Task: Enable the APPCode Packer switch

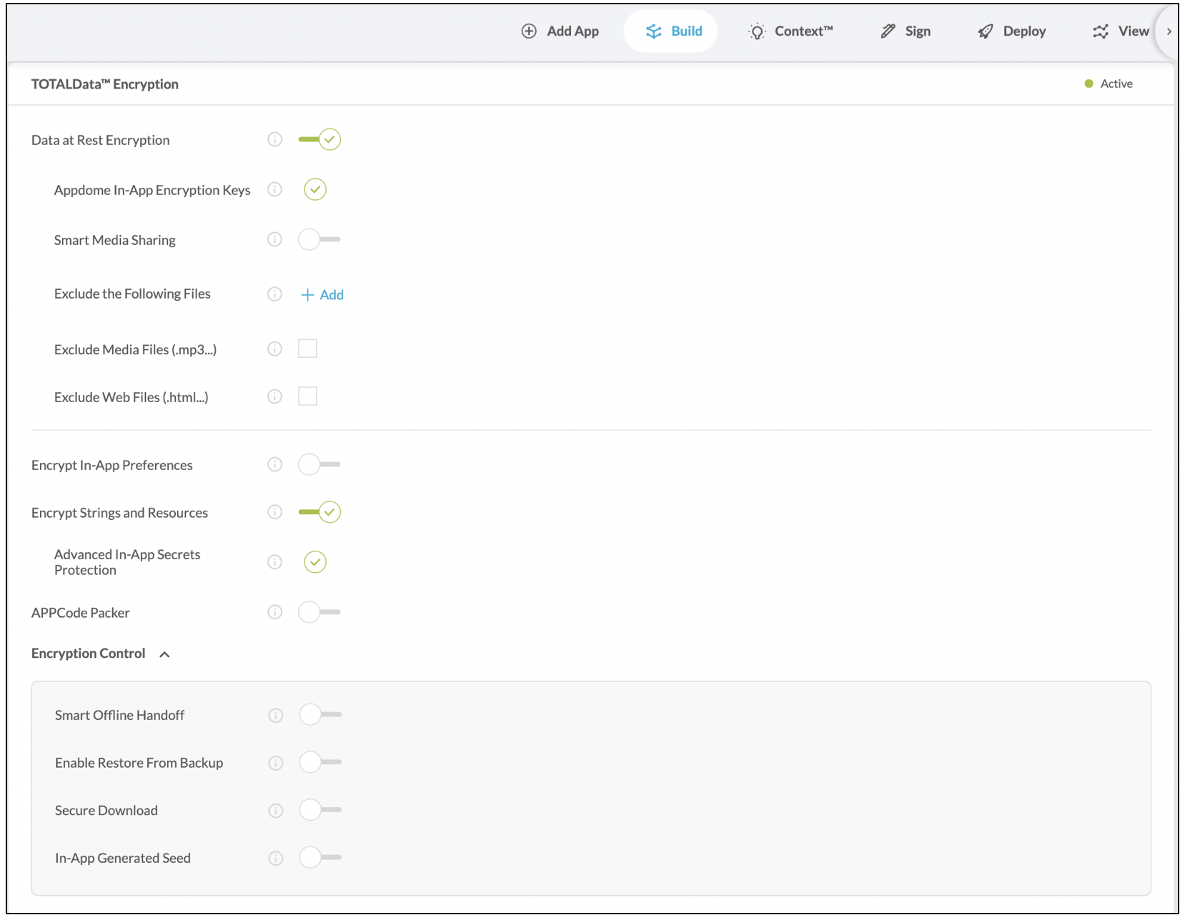Action: tap(319, 612)
